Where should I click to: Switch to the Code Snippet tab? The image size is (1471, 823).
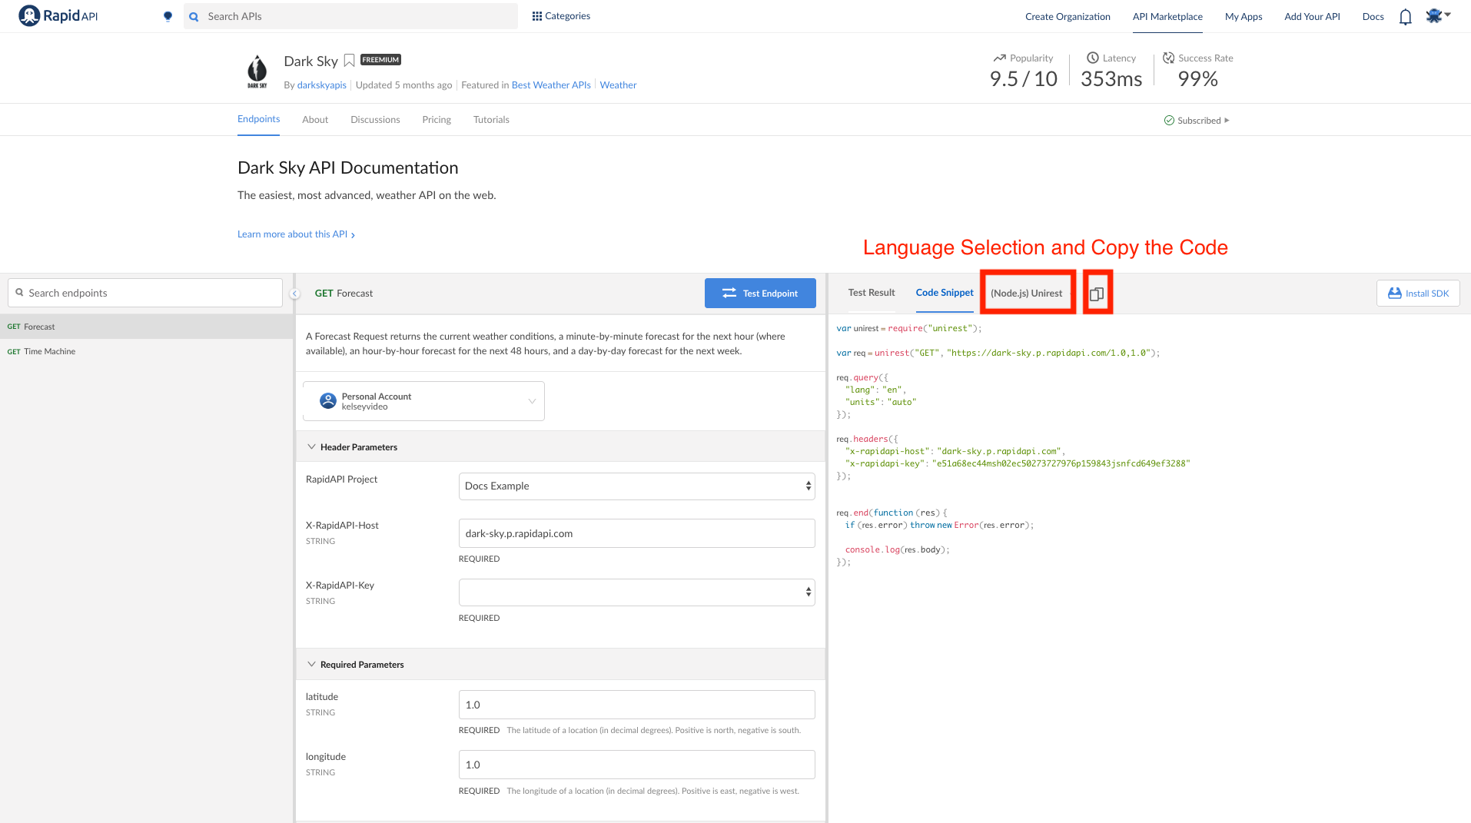945,293
